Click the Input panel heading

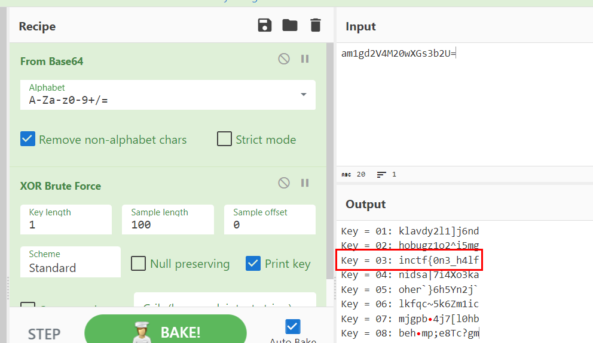pyautogui.click(x=360, y=26)
